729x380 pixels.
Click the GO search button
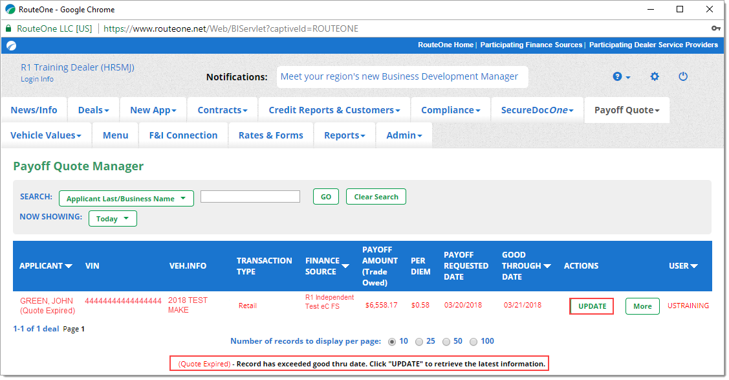(x=326, y=197)
